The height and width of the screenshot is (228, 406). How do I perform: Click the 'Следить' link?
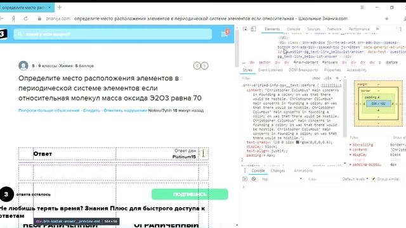pyautogui.click(x=91, y=110)
